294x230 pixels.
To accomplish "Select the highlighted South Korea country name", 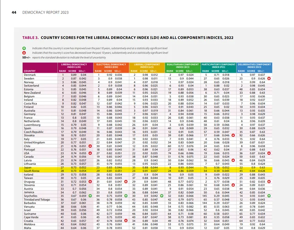I will pyautogui.click(x=31, y=171).
